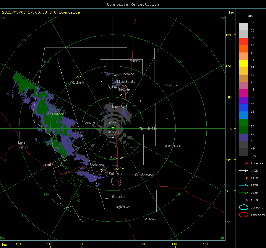This screenshot has width=266, height=248.
Task: Click yellow diamond marker below RedDeer
Action: click(121, 96)
